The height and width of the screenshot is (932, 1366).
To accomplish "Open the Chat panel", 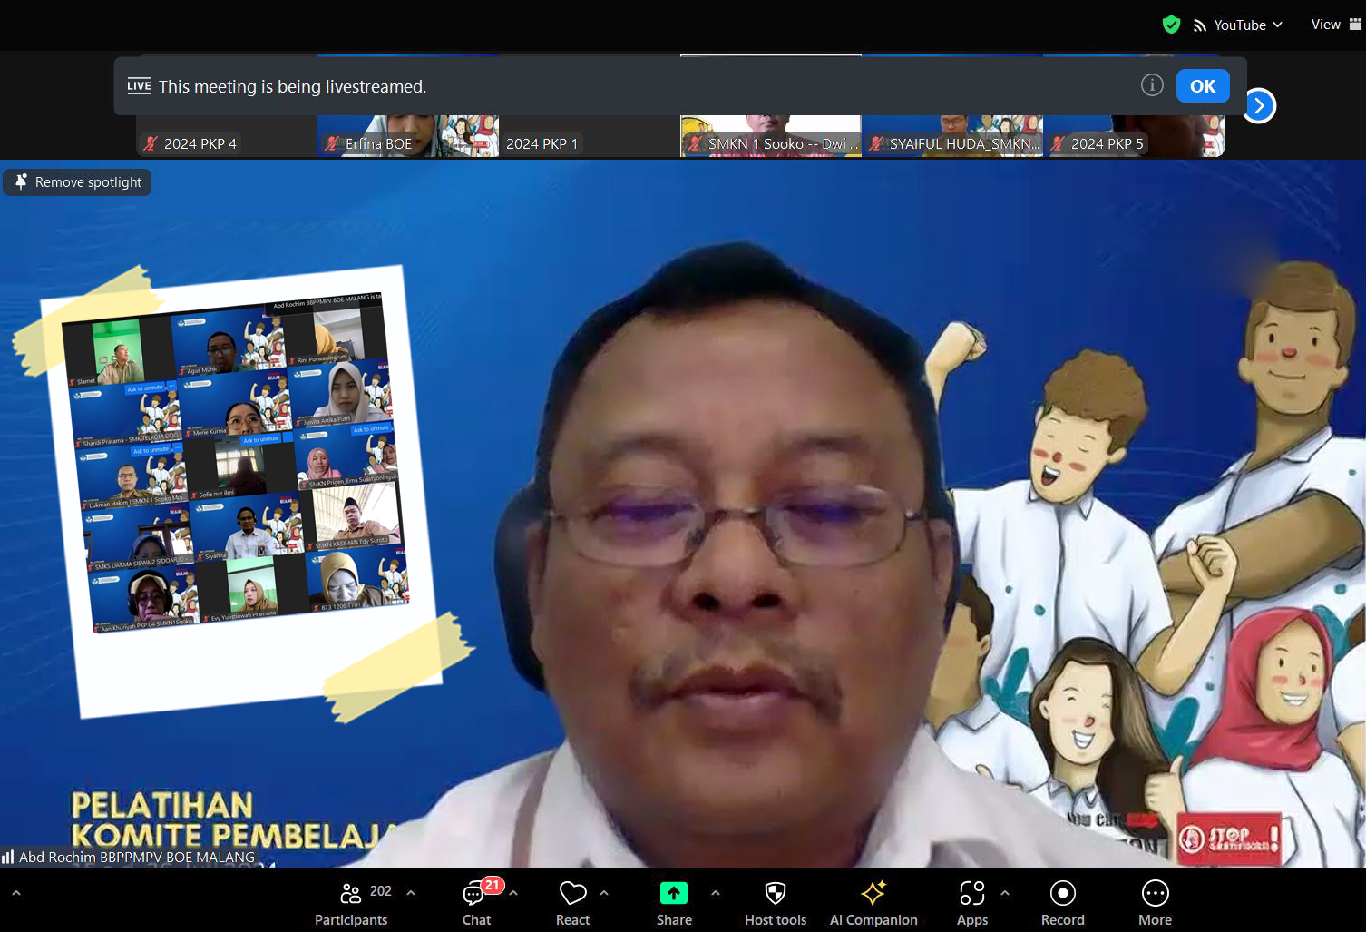I will coord(476,904).
